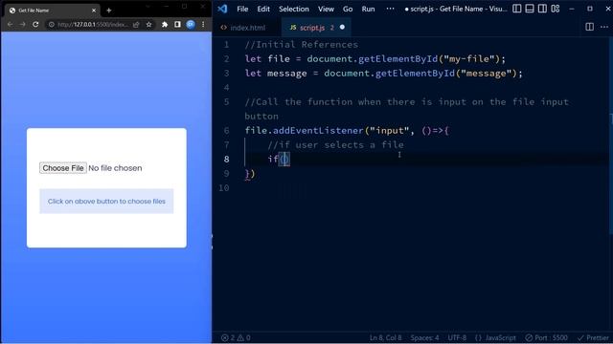Switch to the script.js editor tab
The height and width of the screenshot is (344, 613).
click(315, 28)
